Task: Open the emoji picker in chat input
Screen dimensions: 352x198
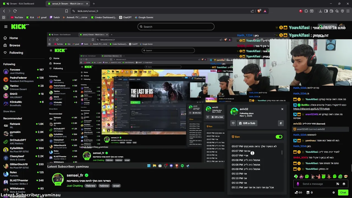Action: point(344,184)
